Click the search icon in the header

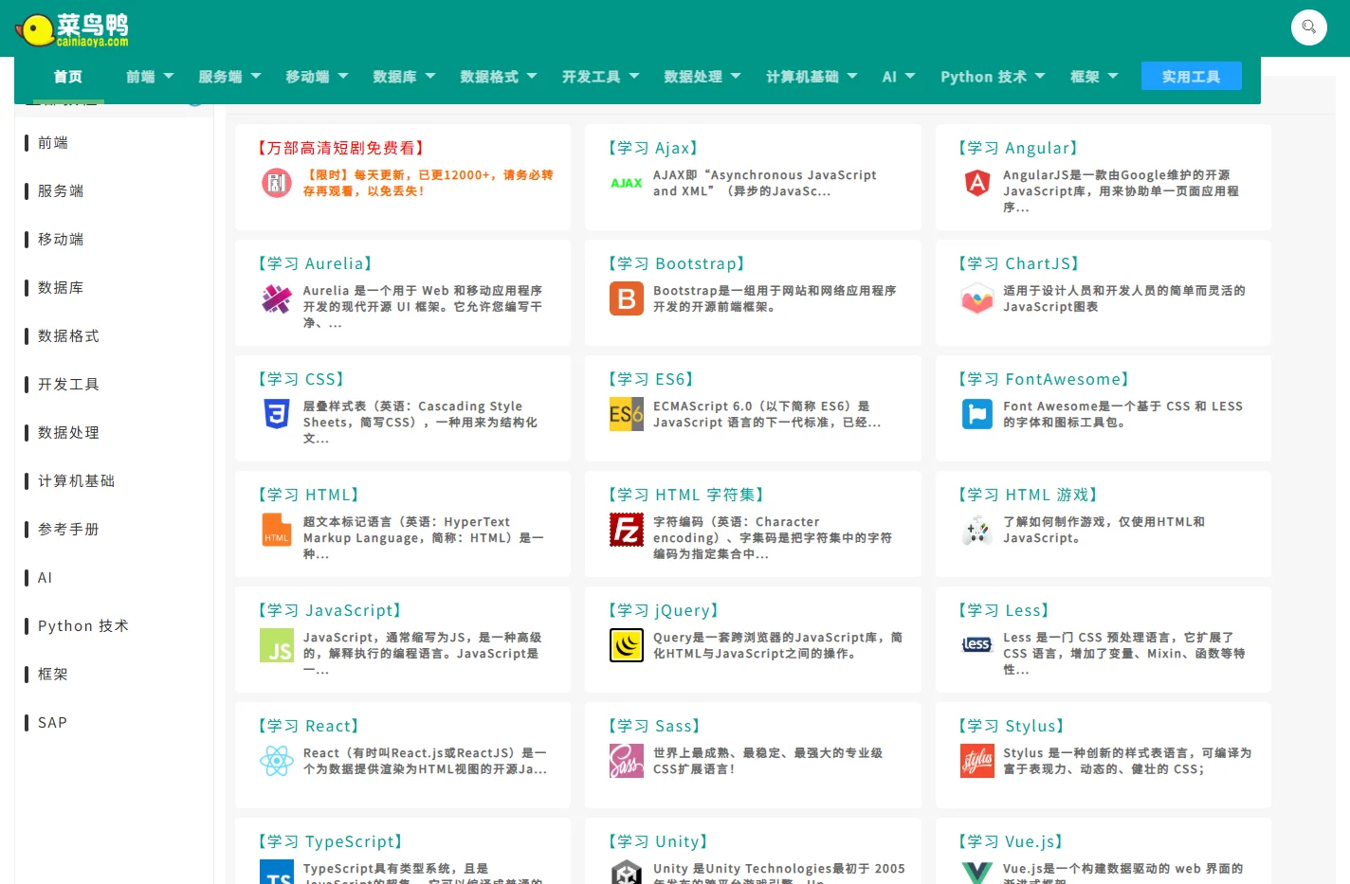pyautogui.click(x=1308, y=27)
